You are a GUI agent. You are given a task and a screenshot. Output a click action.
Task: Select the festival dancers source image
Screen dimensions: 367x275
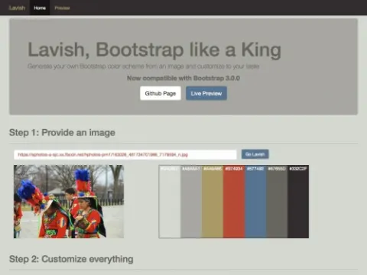pyautogui.click(x=69, y=202)
